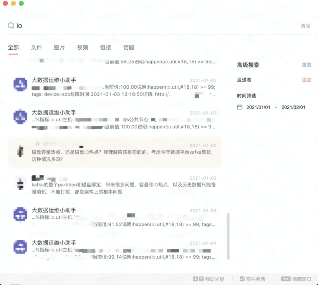Switch to the 全部 tab

[x=13, y=48]
